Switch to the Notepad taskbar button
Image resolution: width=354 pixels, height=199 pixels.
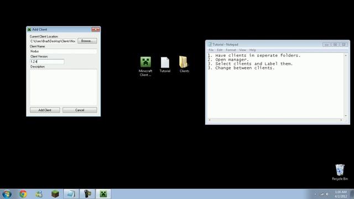point(71,194)
